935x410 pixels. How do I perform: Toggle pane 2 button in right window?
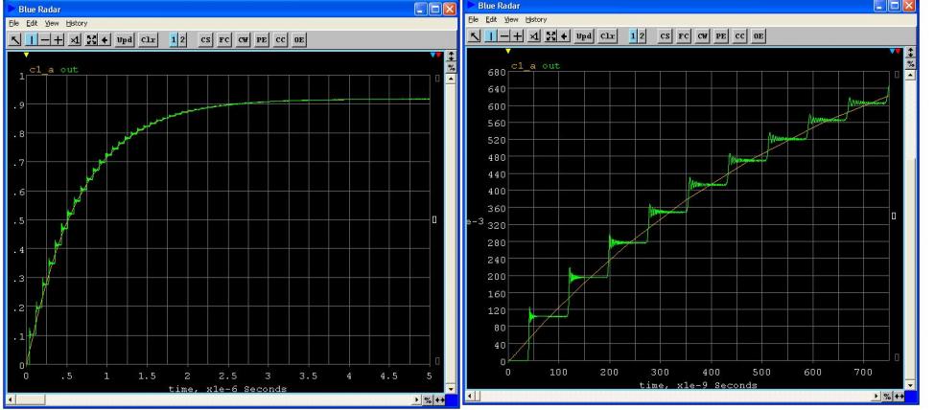coord(643,35)
